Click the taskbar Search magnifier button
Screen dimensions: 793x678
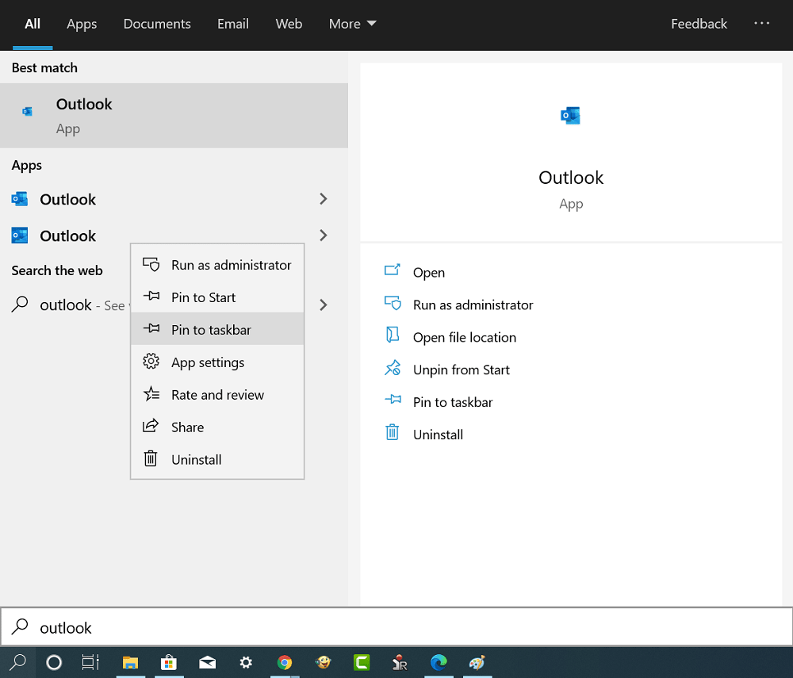pos(17,662)
